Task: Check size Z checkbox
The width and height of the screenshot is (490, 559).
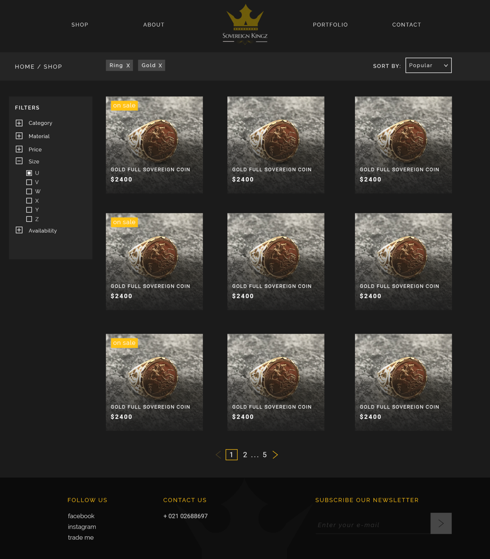Action: [x=29, y=219]
